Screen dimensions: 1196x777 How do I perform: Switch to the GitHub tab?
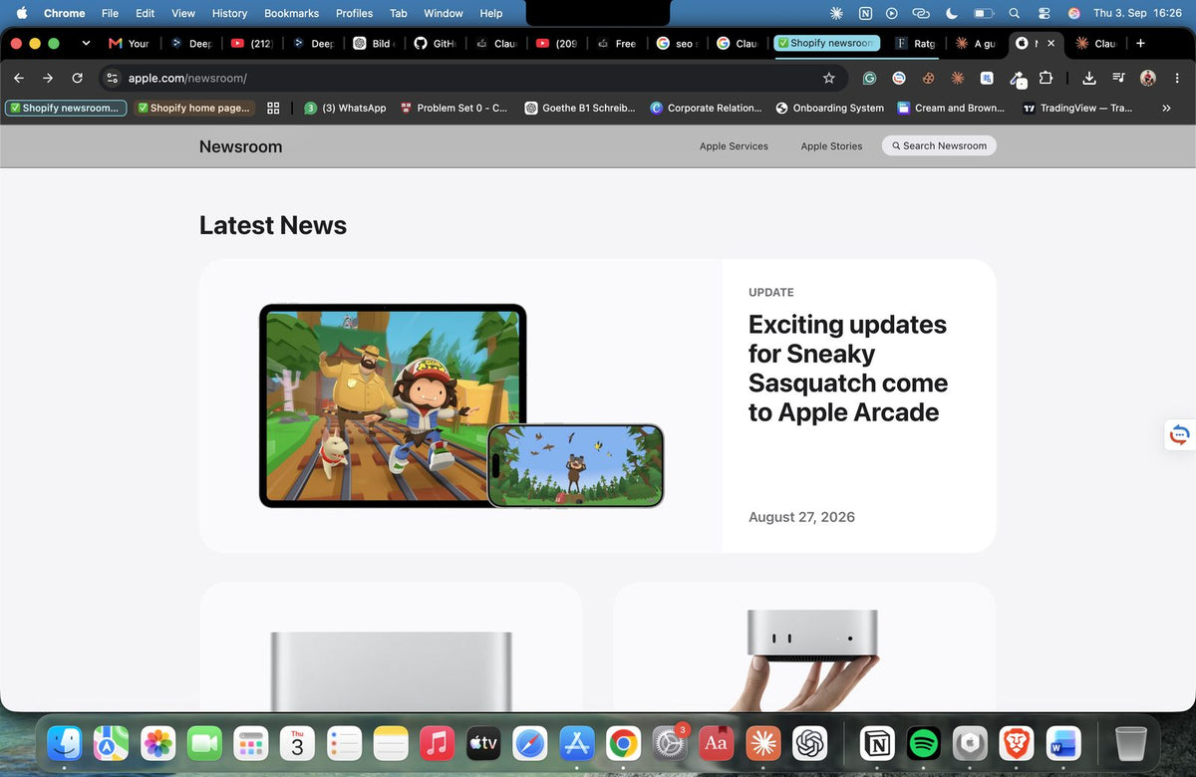tap(436, 43)
